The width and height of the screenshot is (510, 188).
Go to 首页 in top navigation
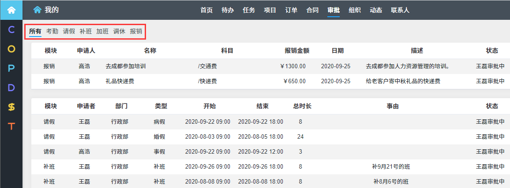tap(206, 10)
